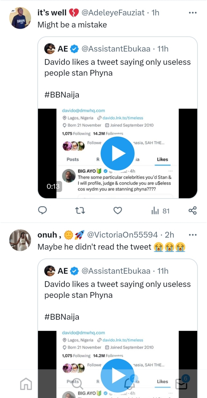
Task: Open more options menu on it's well's tweet
Action: tap(193, 13)
